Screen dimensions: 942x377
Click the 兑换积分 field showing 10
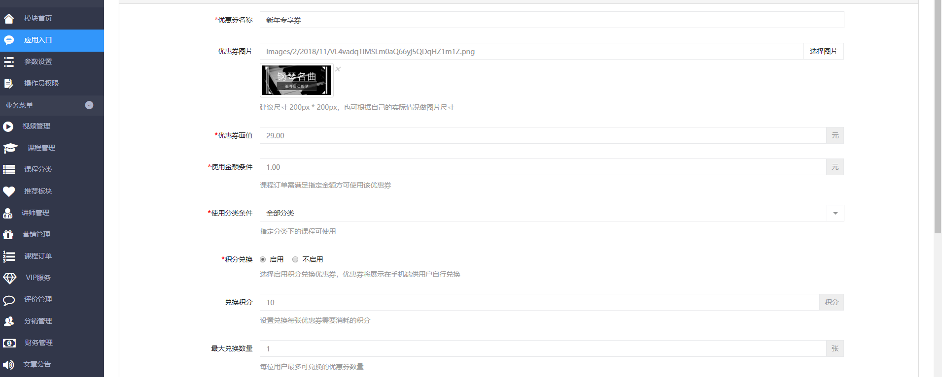tap(539, 302)
